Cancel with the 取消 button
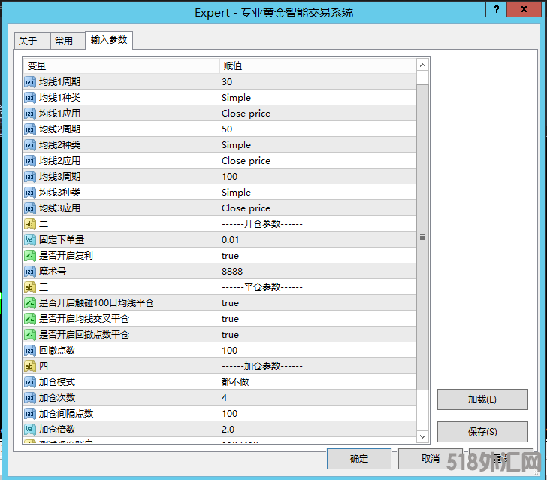The width and height of the screenshot is (547, 480). click(x=430, y=459)
